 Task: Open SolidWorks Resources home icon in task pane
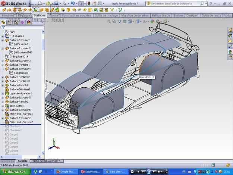click(x=230, y=30)
